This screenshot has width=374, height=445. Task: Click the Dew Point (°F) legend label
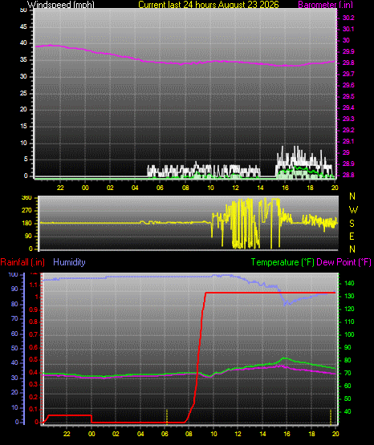[x=344, y=262]
